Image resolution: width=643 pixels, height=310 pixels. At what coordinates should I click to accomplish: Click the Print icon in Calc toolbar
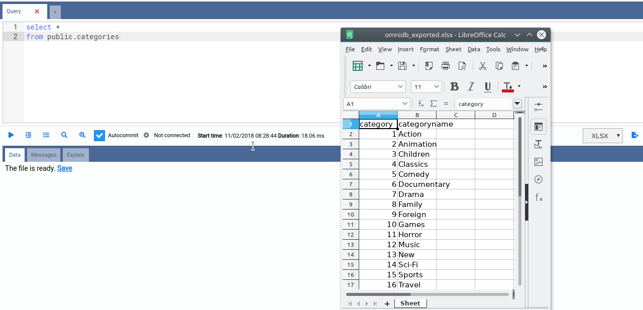point(446,66)
